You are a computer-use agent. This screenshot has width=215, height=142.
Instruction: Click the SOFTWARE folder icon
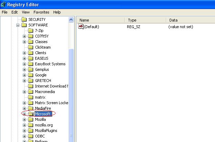(24, 25)
